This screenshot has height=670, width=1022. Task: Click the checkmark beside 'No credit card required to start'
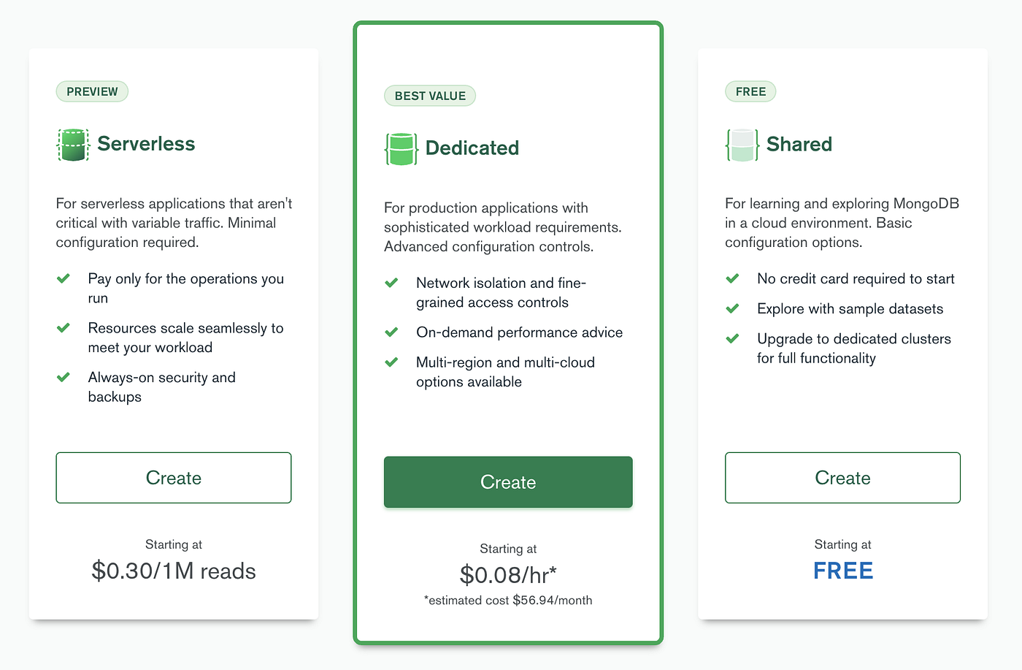[x=732, y=278]
